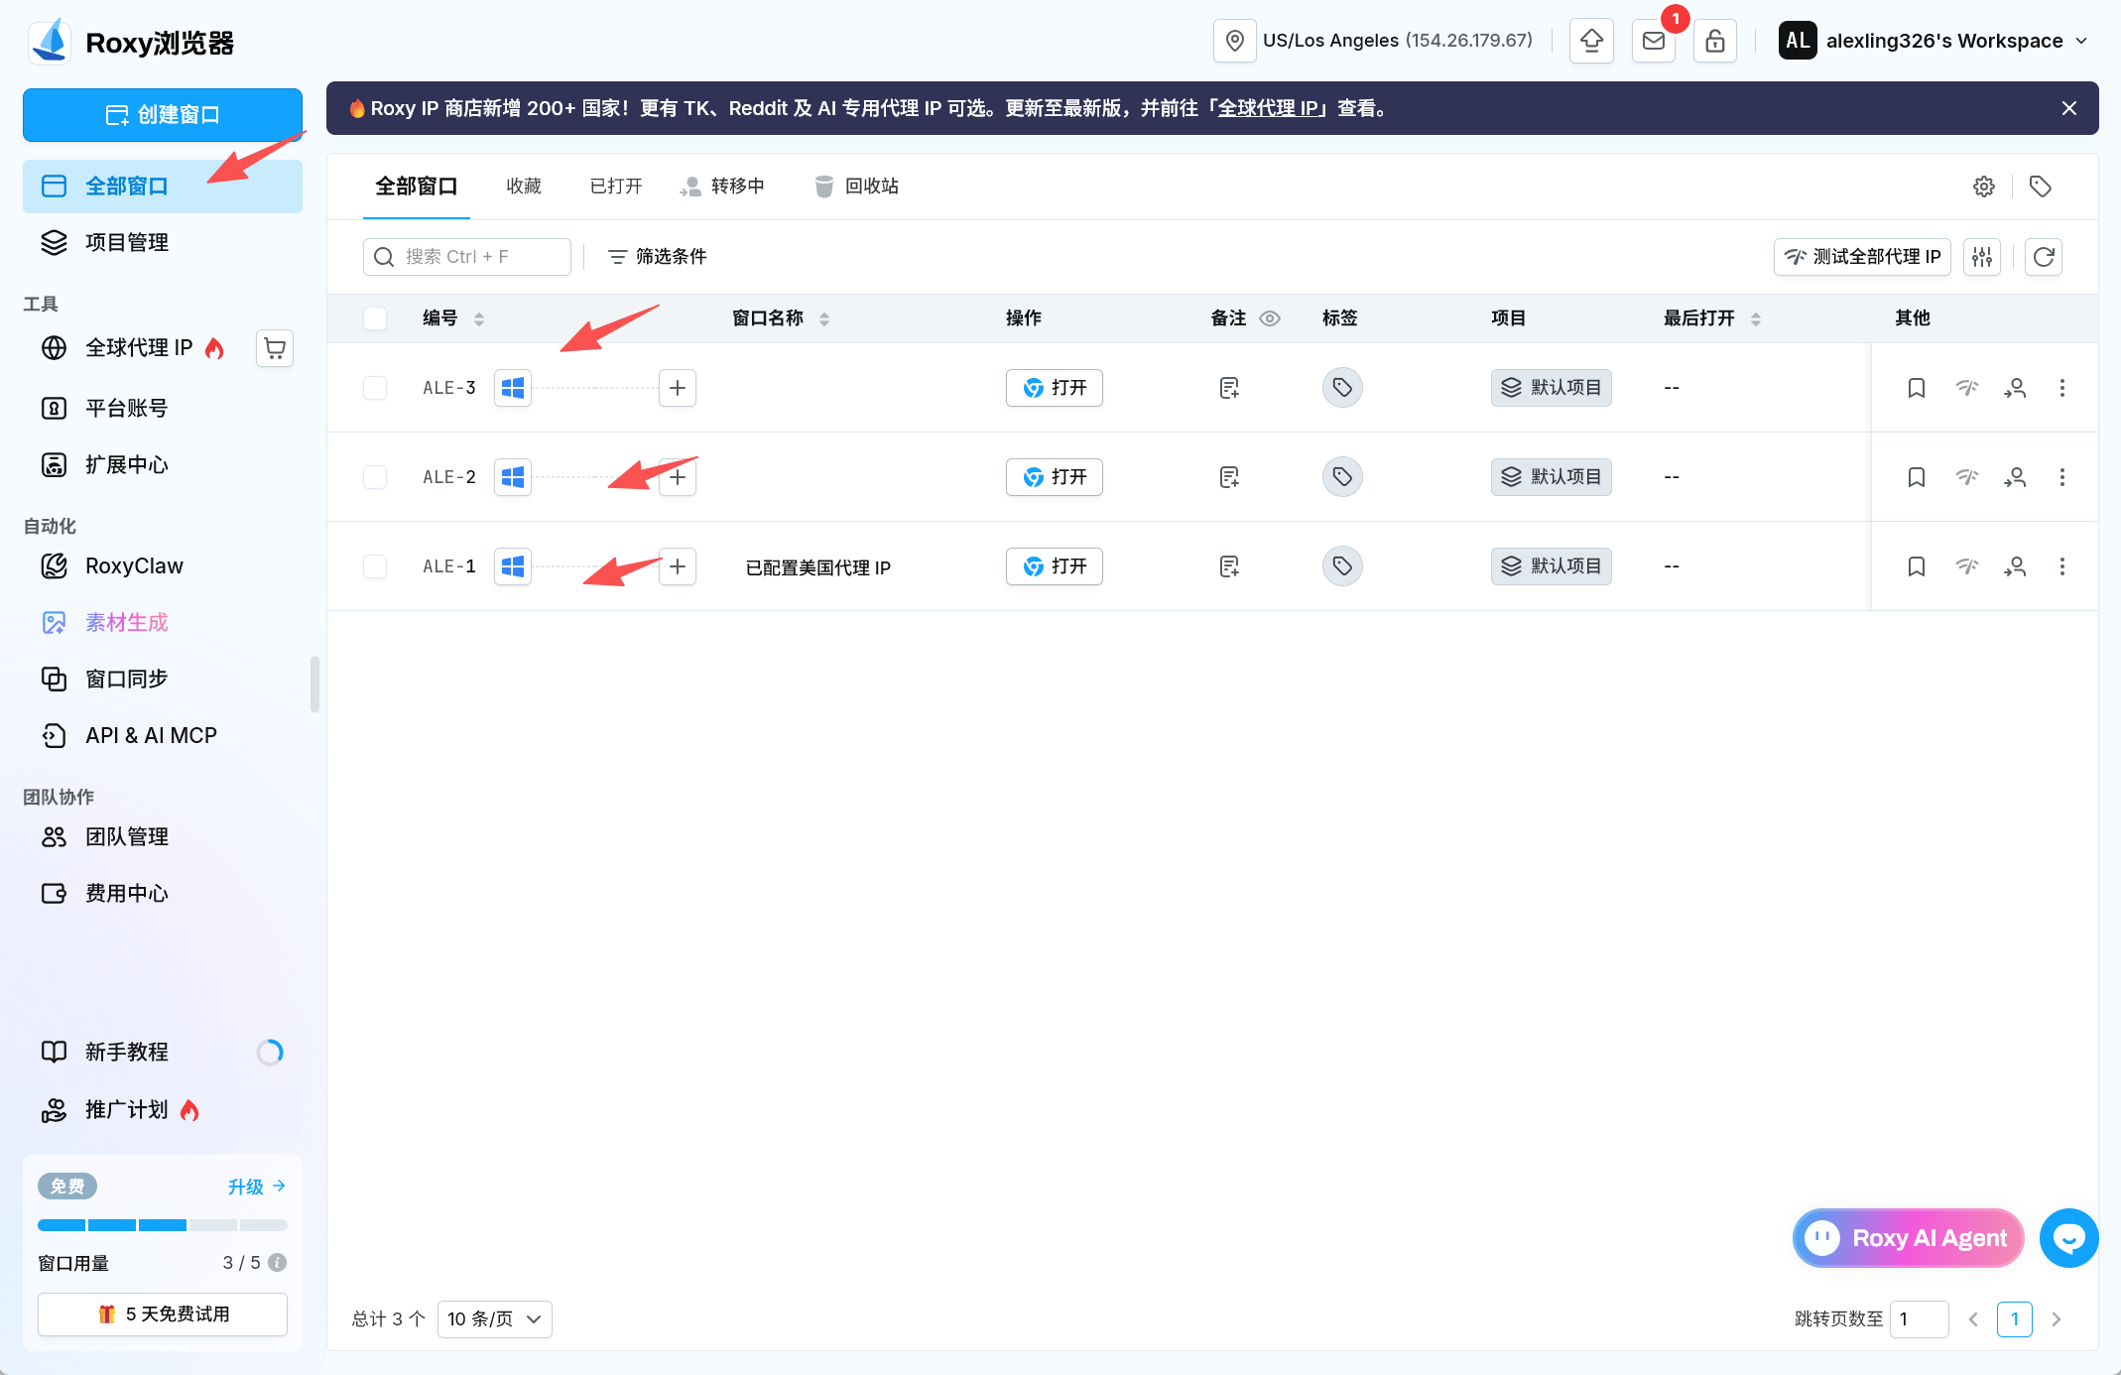Open the shopping cart next to 全球代理 IP
The height and width of the screenshot is (1375, 2121).
click(275, 348)
